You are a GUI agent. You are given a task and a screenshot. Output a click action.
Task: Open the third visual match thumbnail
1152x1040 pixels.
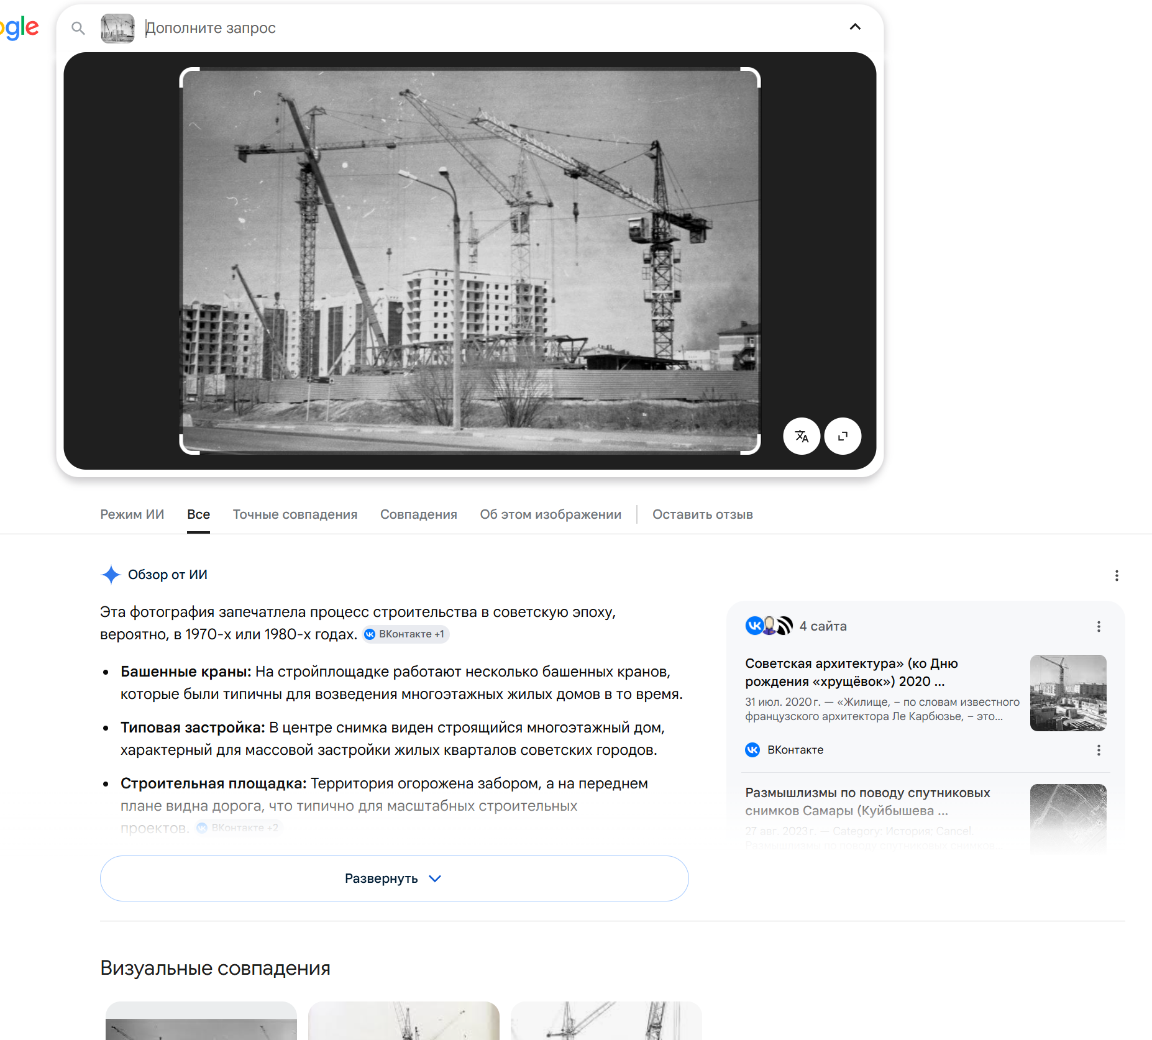(x=606, y=1021)
